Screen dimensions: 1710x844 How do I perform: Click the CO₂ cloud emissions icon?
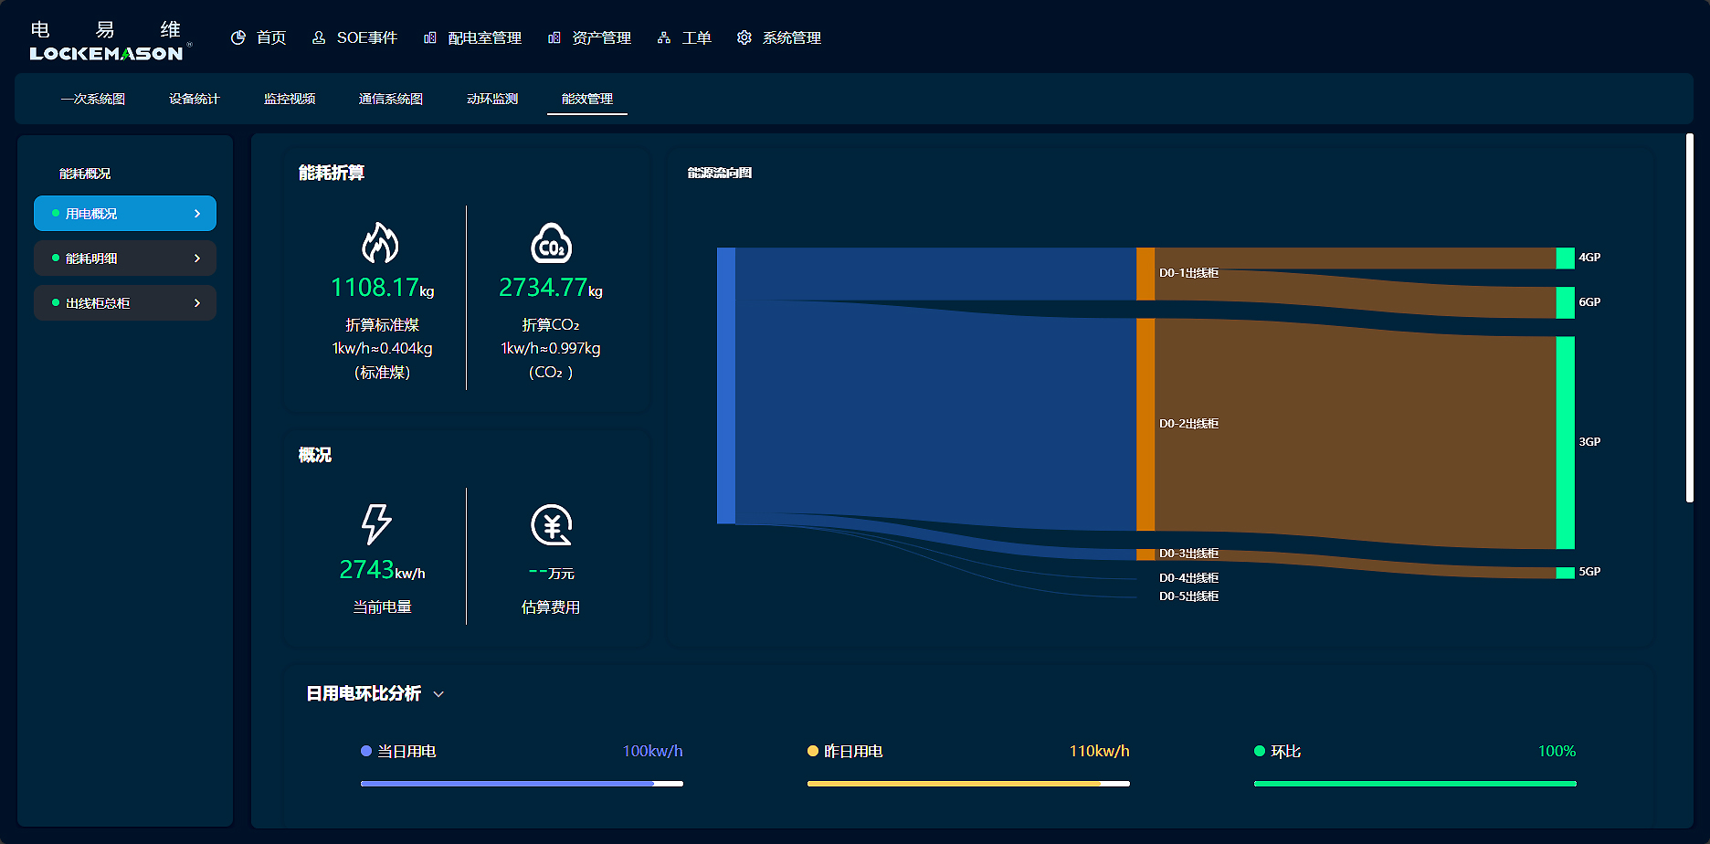tap(551, 243)
